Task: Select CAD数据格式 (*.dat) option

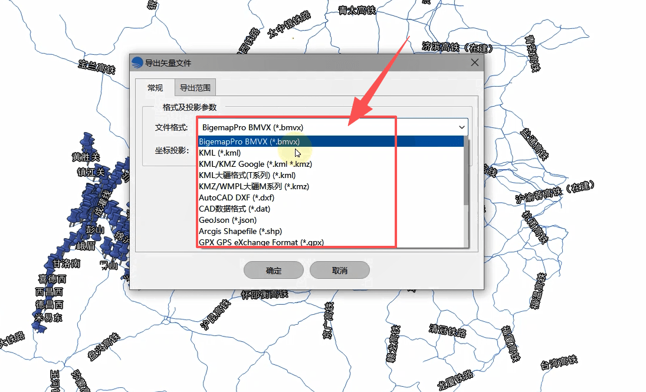Action: [x=331, y=209]
